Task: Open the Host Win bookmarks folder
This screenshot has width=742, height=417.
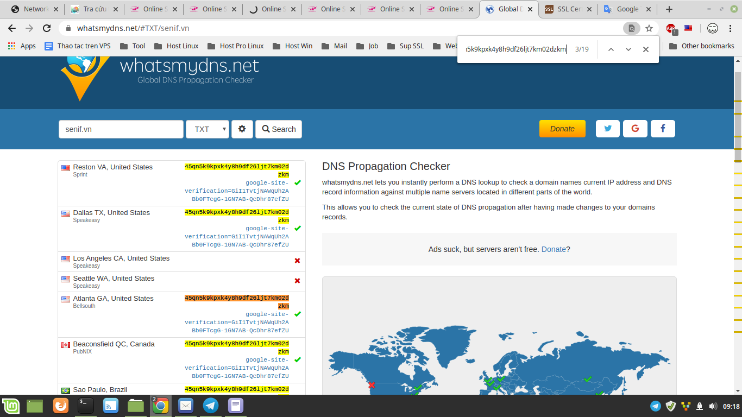Action: 292,46
